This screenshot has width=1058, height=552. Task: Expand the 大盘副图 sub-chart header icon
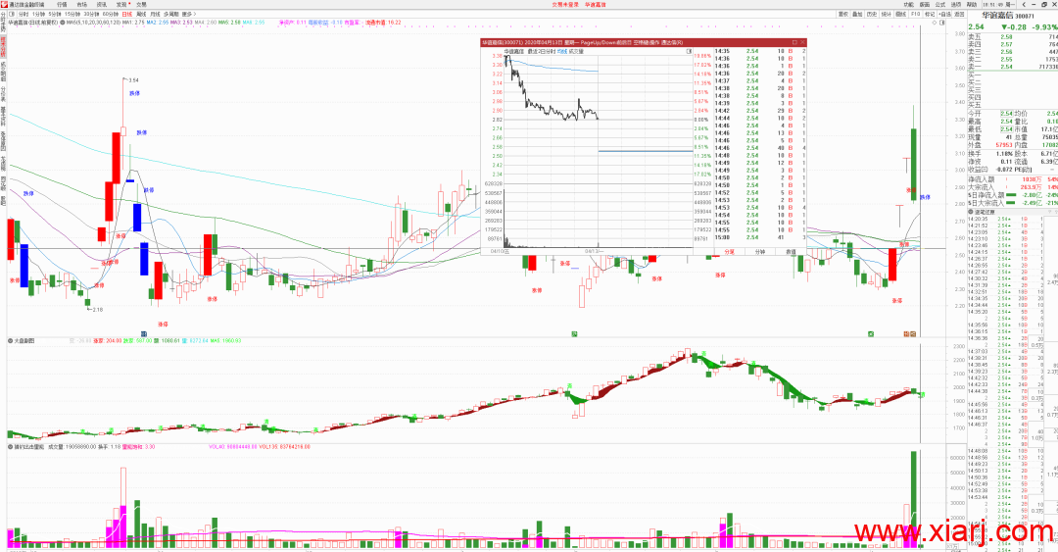click(10, 340)
